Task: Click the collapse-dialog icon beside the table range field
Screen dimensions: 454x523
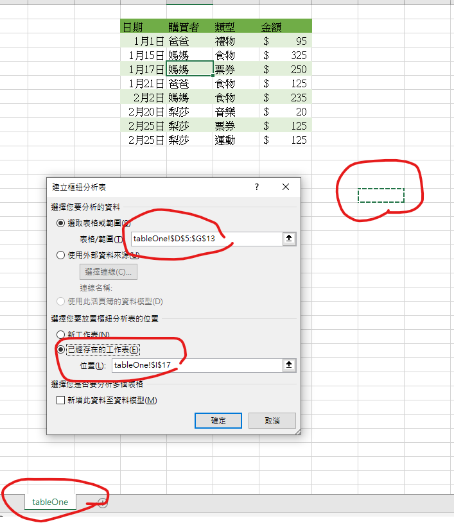Action: [288, 239]
